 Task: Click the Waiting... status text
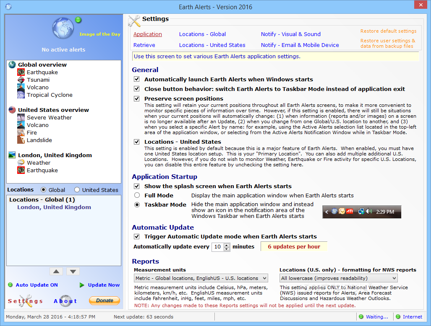[x=377, y=317]
